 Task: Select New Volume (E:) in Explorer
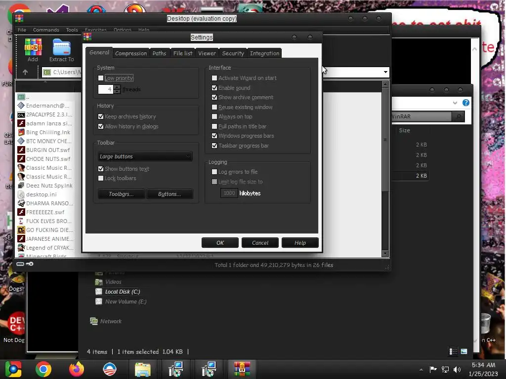tap(121, 302)
